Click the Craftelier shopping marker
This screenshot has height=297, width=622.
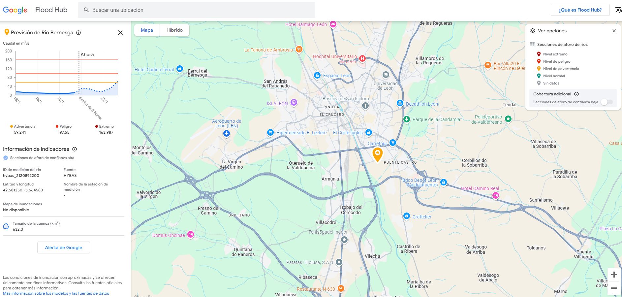pyautogui.click(x=407, y=216)
